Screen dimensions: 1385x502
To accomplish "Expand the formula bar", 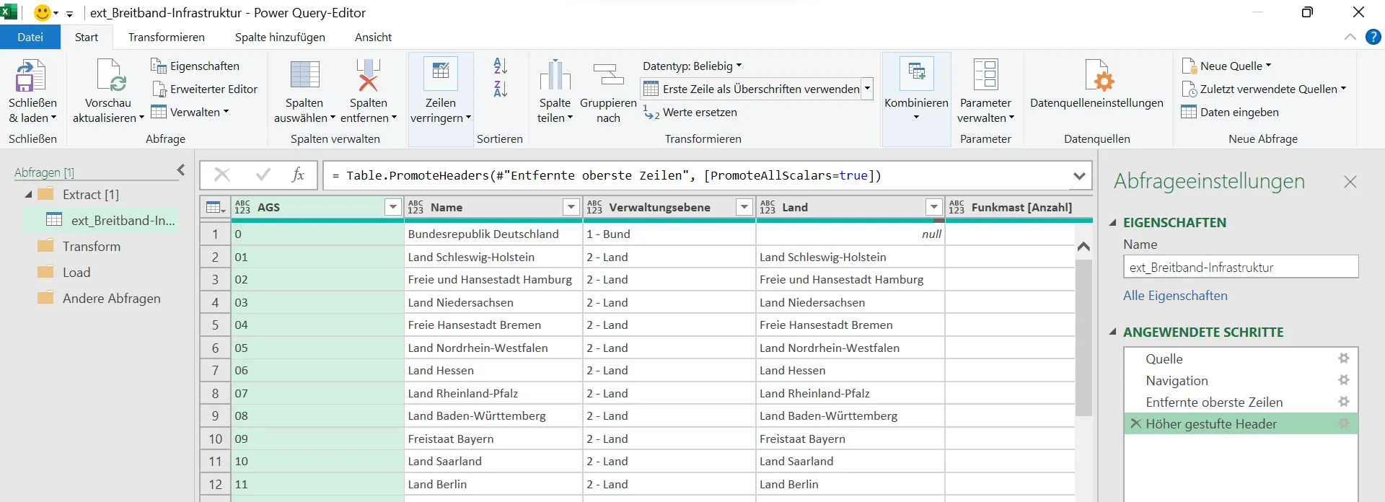I will pos(1079,175).
